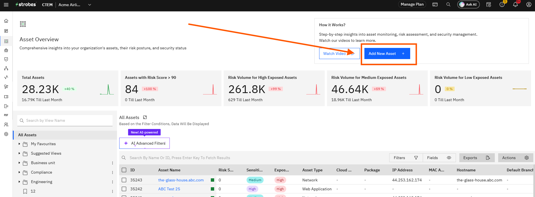The image size is (535, 197).
Task: Select All Assets view in the list
Action: point(65,135)
